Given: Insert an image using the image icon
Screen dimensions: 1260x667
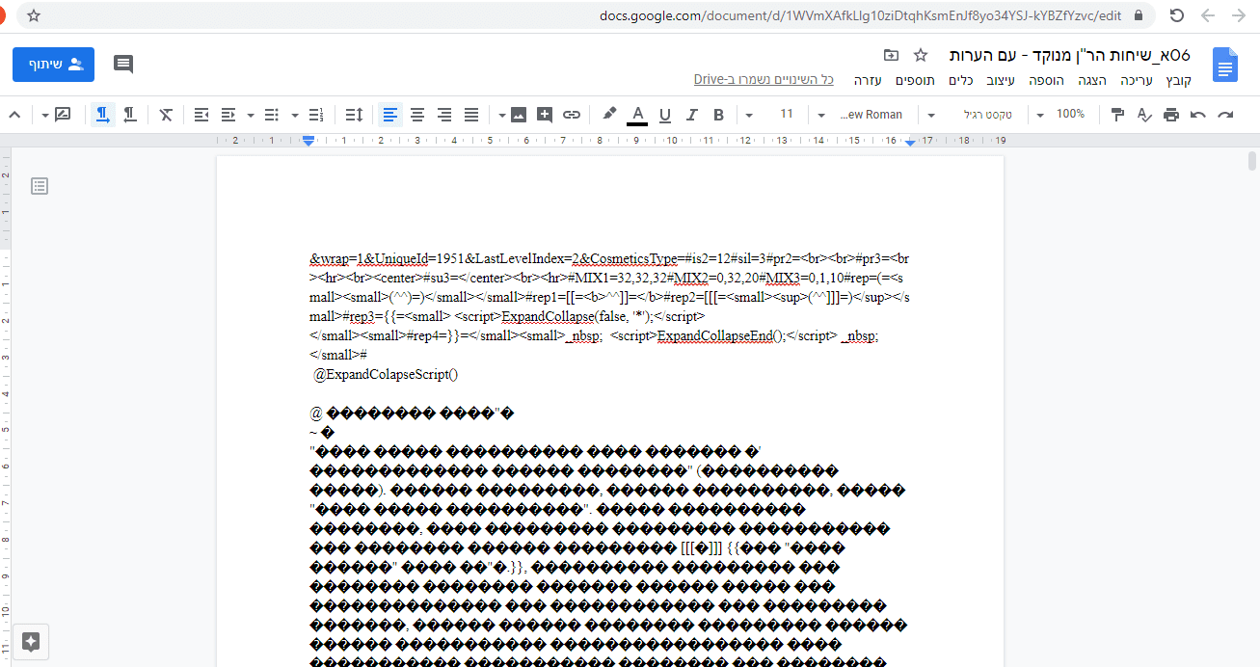Looking at the screenshot, I should coord(519,114).
